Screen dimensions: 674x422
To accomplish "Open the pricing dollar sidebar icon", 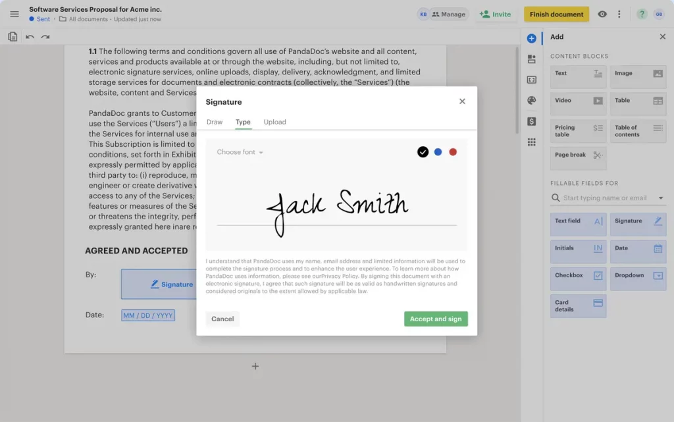I will tap(532, 121).
